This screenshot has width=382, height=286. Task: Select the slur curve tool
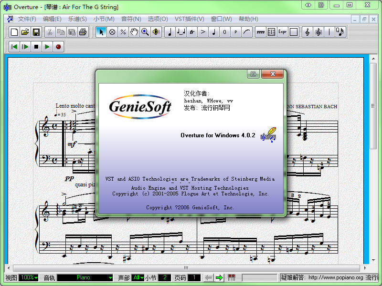tap(247, 32)
